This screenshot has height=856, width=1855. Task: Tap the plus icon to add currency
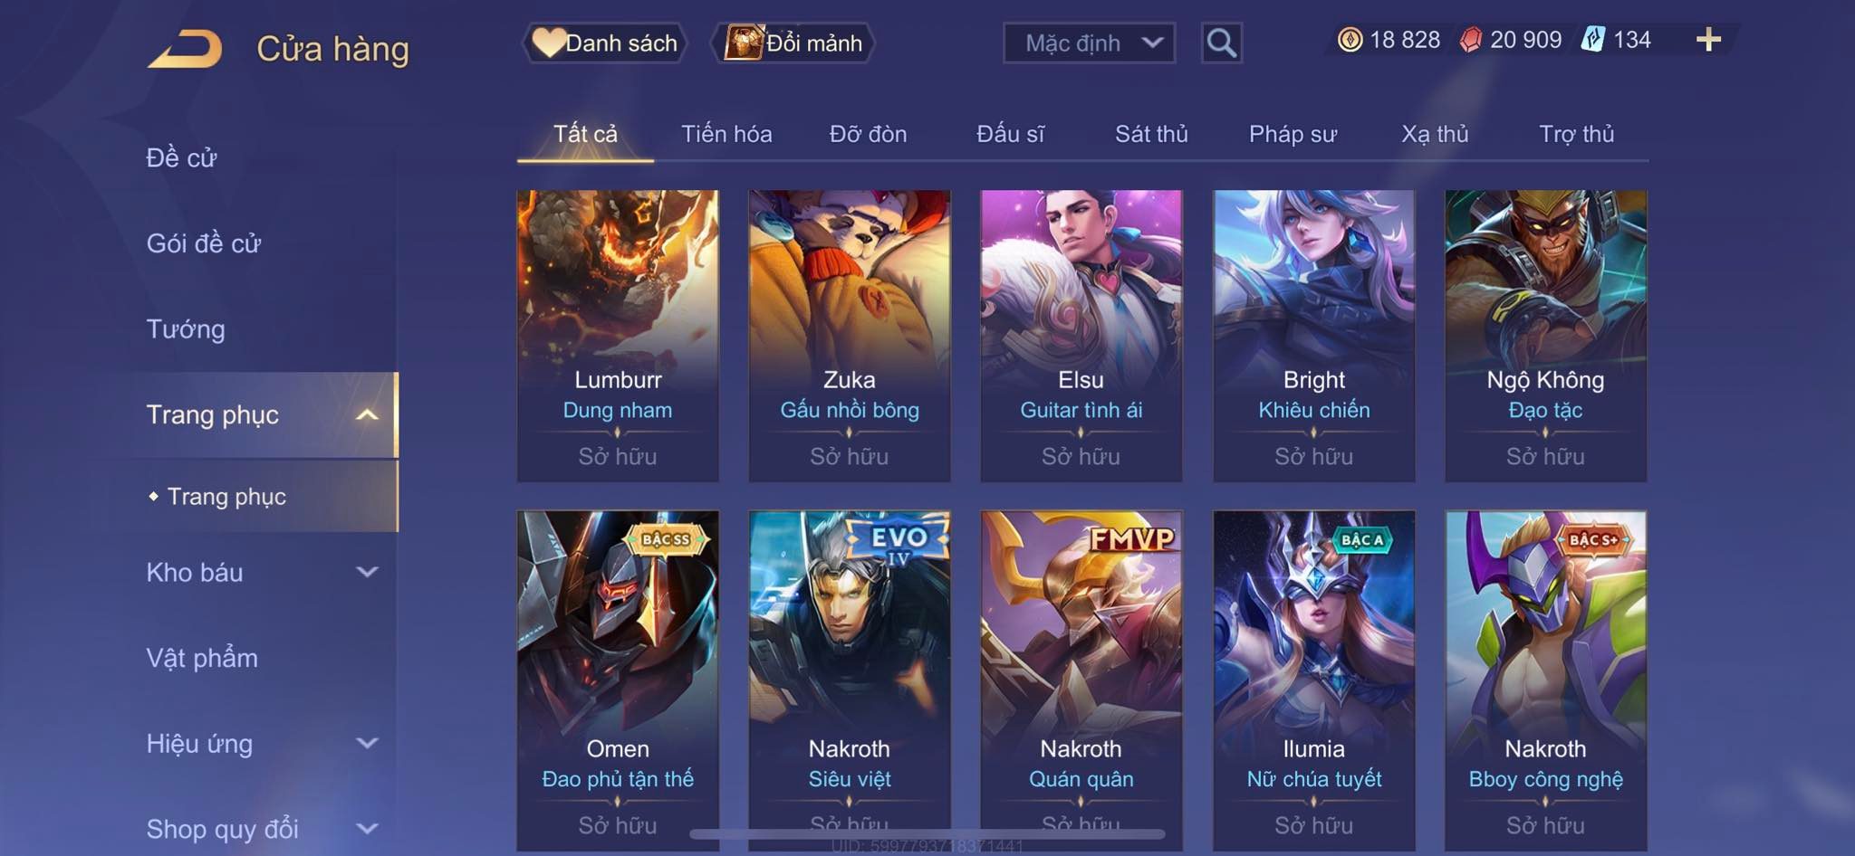1708,40
